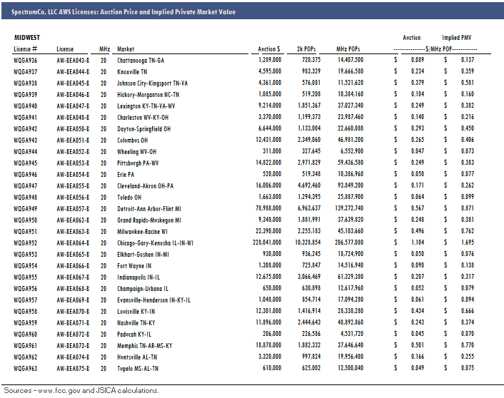
Task: Select the 1.695 implied PMV value
Action: pyautogui.click(x=467, y=243)
